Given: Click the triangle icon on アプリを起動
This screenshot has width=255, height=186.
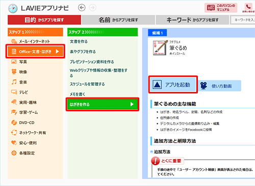Looking at the screenshot, I should (157, 84).
